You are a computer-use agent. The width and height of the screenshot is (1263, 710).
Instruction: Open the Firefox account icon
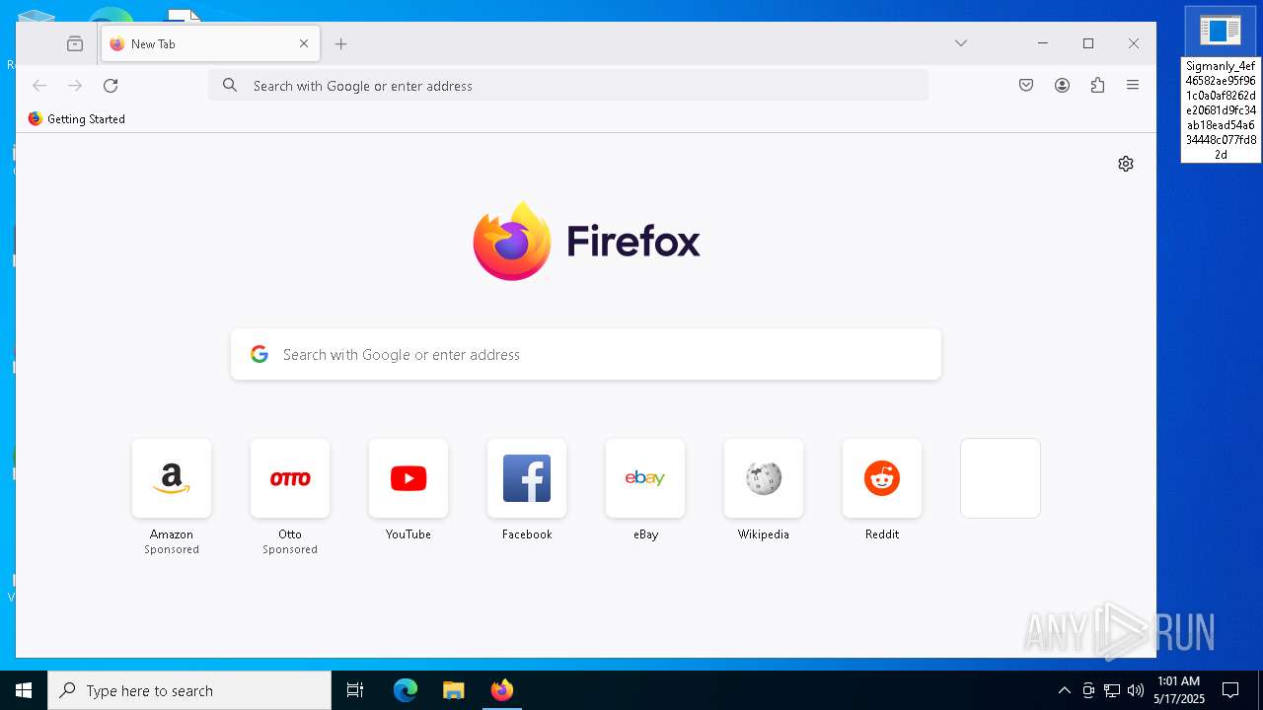tap(1062, 86)
